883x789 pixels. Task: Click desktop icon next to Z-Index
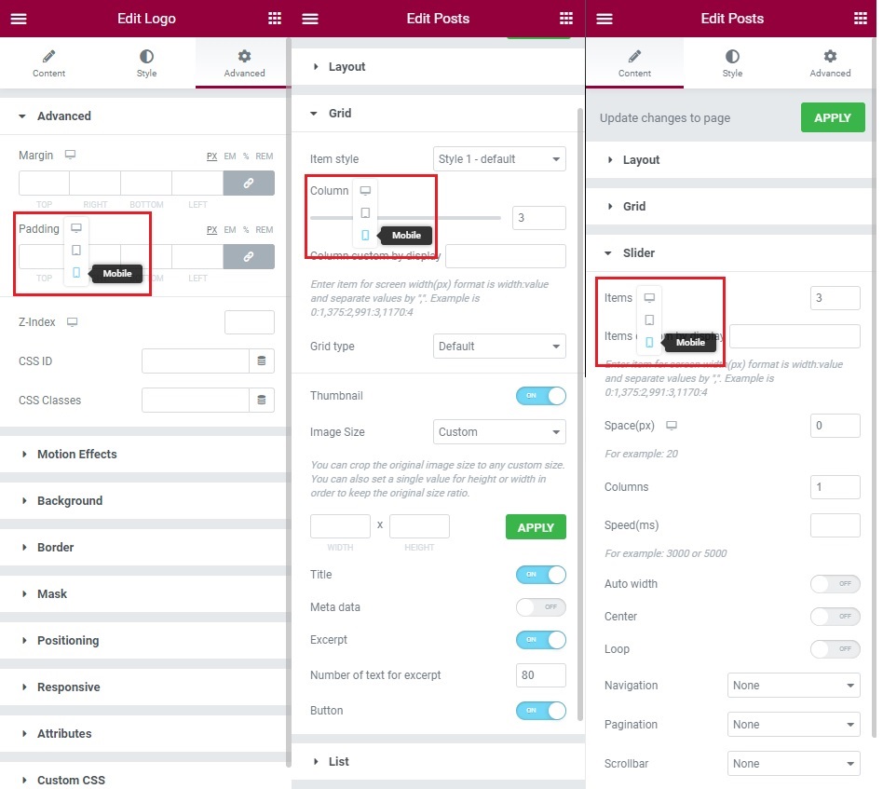[72, 322]
